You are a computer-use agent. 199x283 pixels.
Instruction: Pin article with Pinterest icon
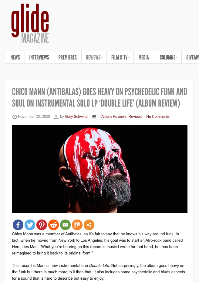coord(42,225)
